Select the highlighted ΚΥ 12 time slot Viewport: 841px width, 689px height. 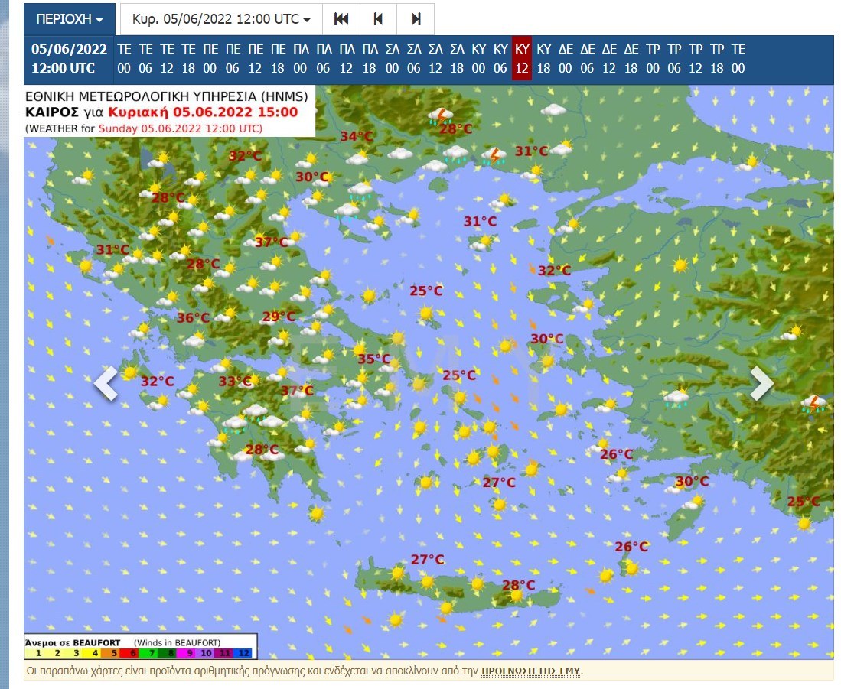(x=522, y=59)
